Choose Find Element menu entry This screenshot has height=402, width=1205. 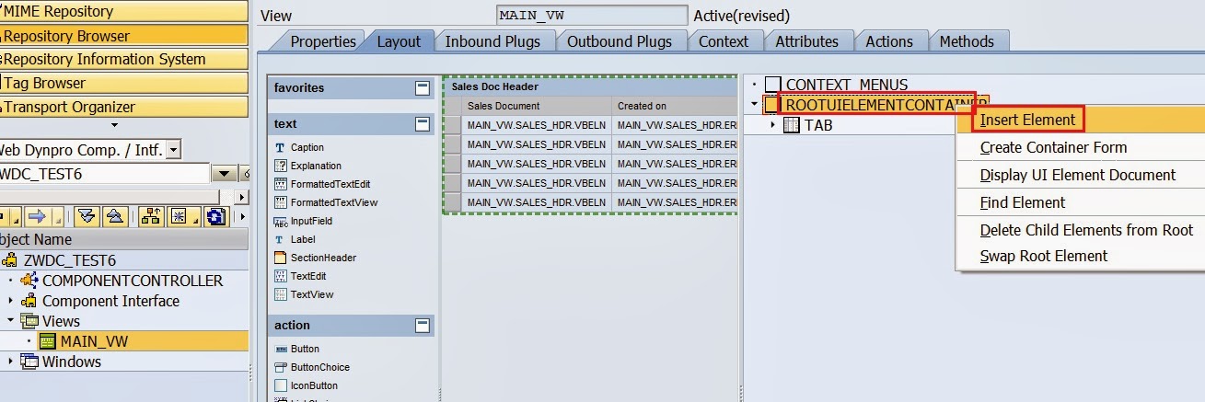click(1022, 202)
